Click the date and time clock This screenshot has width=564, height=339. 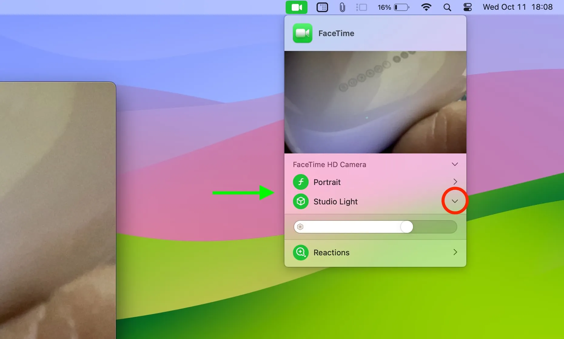[518, 7]
